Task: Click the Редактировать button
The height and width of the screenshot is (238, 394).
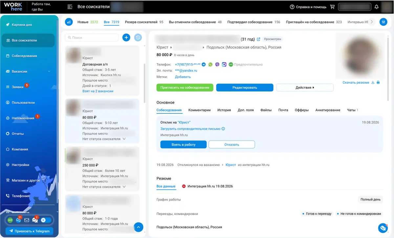Action: point(245,88)
